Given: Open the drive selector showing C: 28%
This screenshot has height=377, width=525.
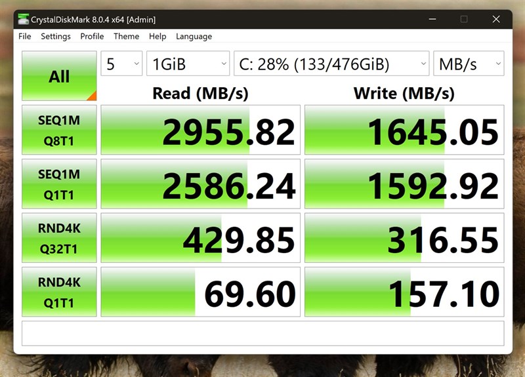Looking at the screenshot, I should pos(331,64).
